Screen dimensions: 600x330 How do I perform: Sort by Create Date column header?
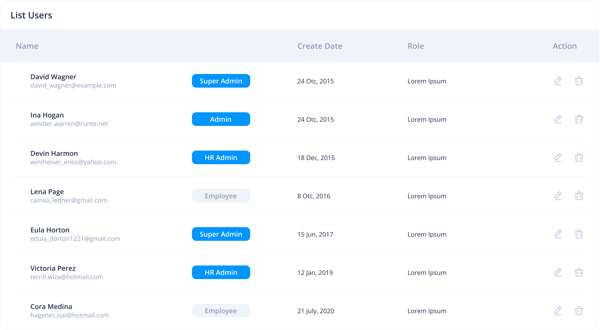tap(320, 46)
